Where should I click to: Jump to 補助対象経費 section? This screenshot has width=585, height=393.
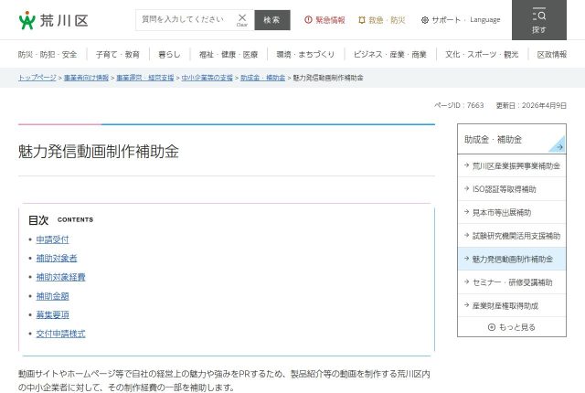[x=60, y=277]
